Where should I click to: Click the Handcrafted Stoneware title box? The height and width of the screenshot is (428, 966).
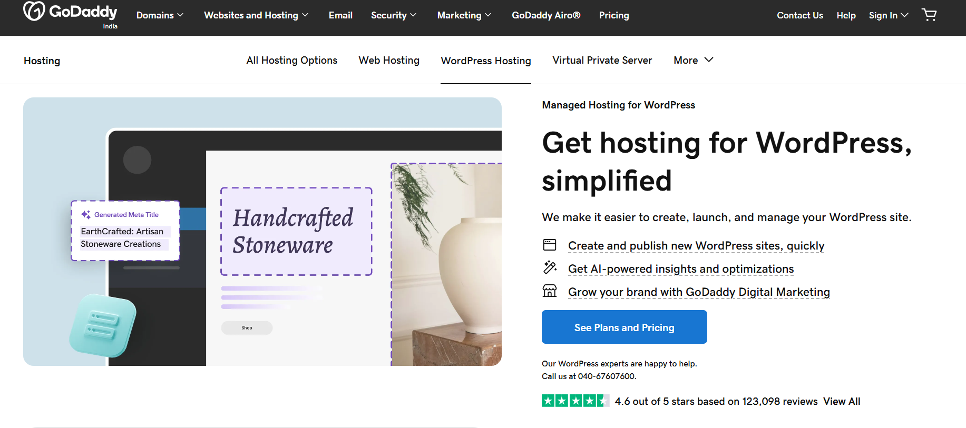[296, 231]
